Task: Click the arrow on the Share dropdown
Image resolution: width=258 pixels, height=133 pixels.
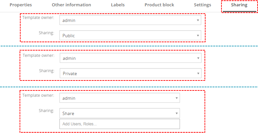Action: pos(176,113)
